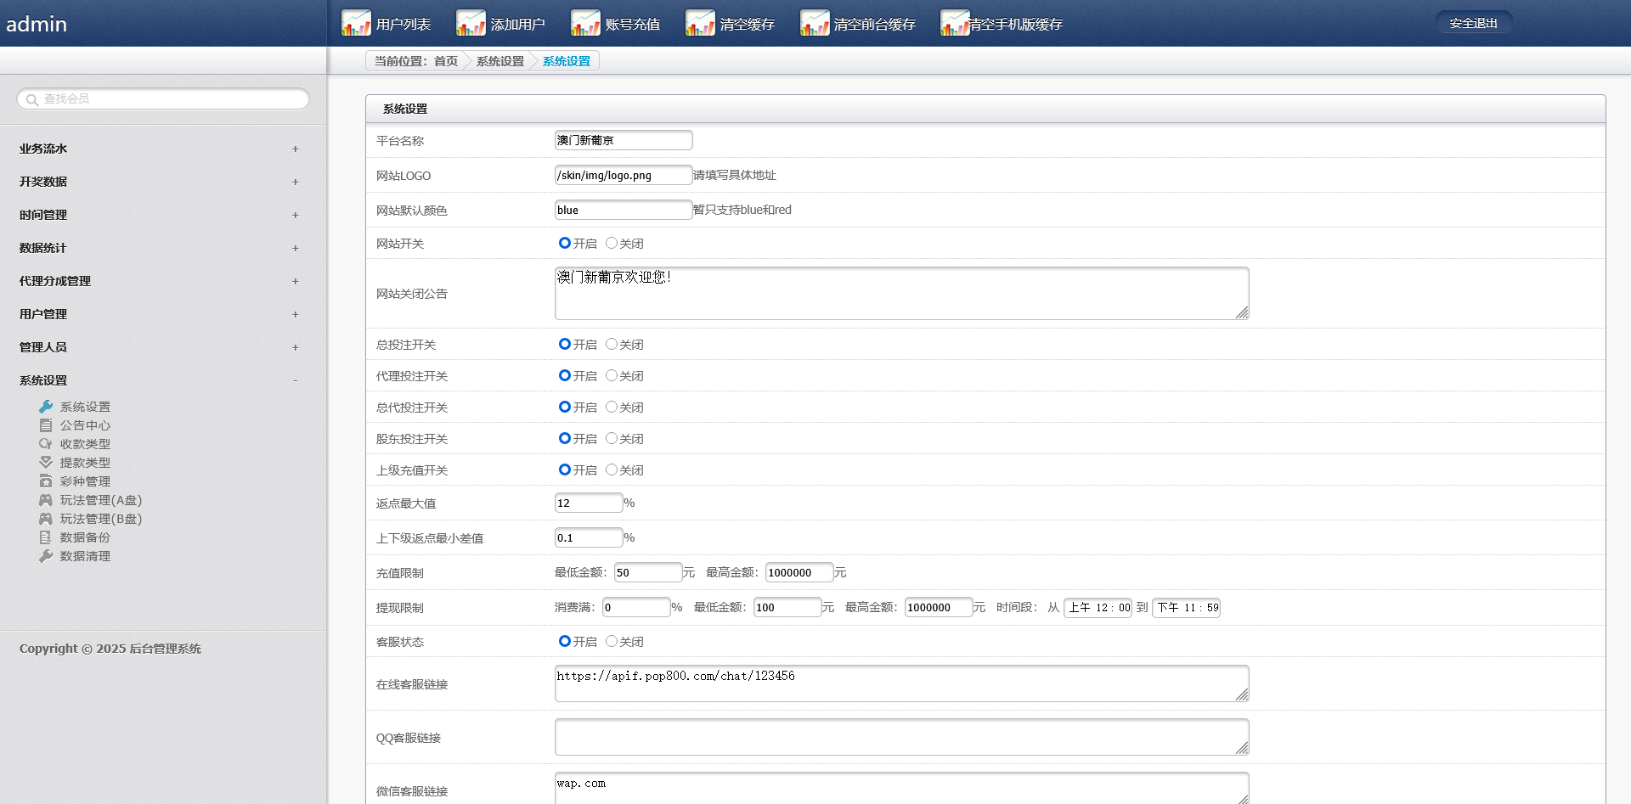Screen dimensions: 1631x804
Task: Set 客服状态 to 关闭
Action: (612, 641)
